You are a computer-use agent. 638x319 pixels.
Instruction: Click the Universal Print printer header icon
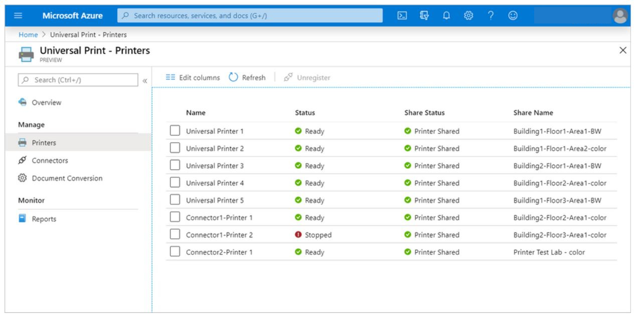pos(27,54)
